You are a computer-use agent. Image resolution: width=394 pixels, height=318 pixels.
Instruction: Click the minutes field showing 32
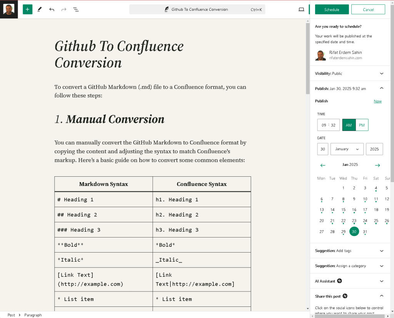tap(333, 125)
